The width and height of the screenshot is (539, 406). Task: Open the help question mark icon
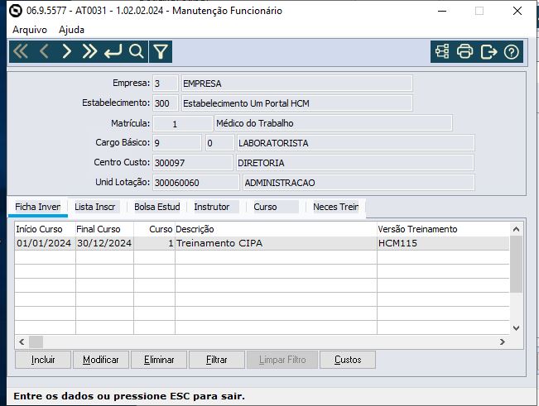pyautogui.click(x=511, y=52)
